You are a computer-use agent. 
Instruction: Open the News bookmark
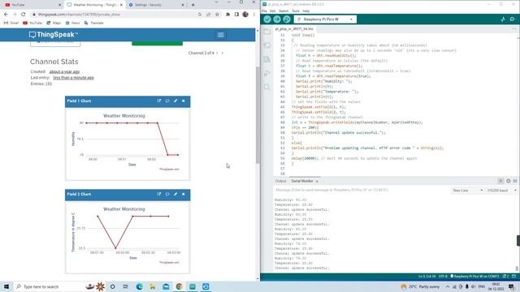click(x=72, y=23)
